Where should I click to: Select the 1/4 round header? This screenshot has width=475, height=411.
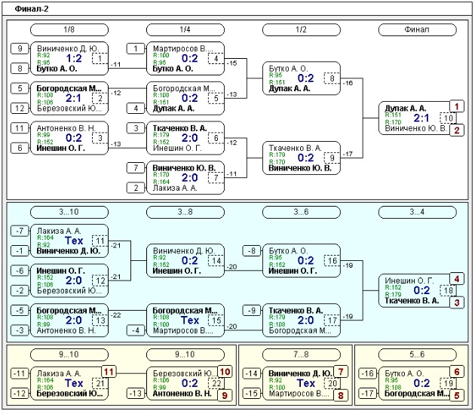(x=185, y=29)
